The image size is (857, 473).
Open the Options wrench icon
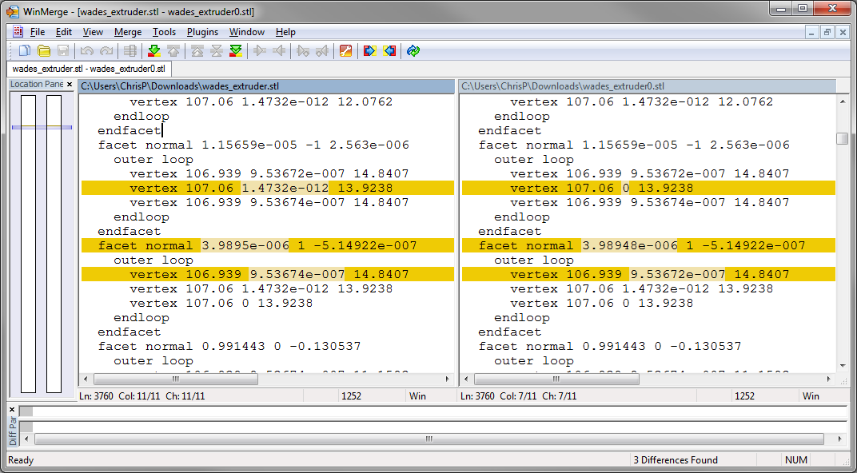point(345,51)
